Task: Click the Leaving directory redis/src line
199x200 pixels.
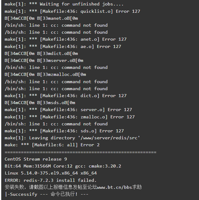Action: pyautogui.click(x=72, y=138)
